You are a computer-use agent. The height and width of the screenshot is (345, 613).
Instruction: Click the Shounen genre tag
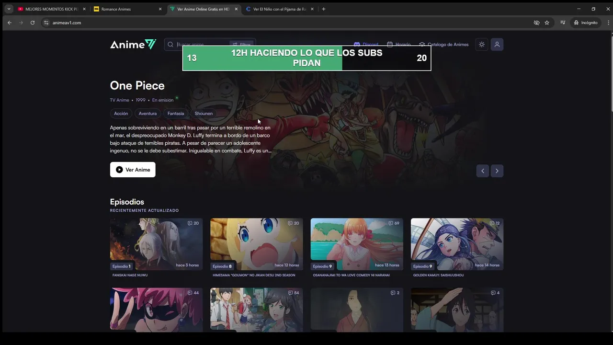(x=204, y=114)
